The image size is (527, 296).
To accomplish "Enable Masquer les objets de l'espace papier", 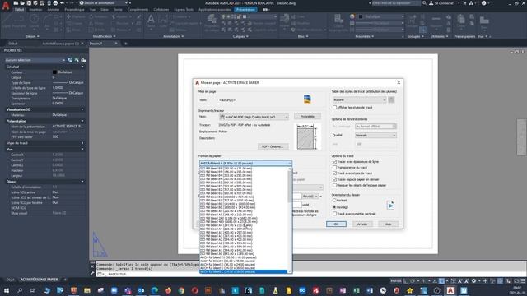I will pyautogui.click(x=335, y=185).
